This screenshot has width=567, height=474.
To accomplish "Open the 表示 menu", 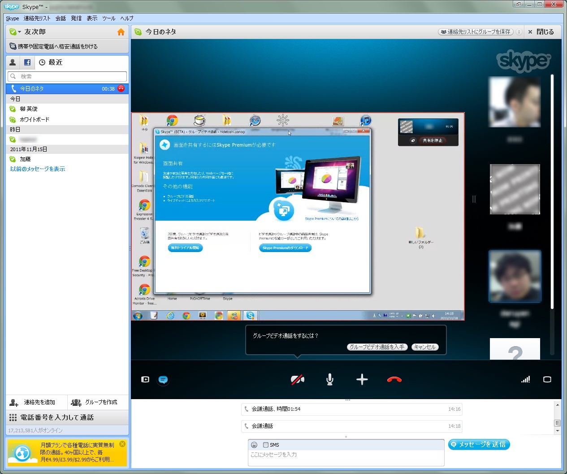I will (x=92, y=18).
